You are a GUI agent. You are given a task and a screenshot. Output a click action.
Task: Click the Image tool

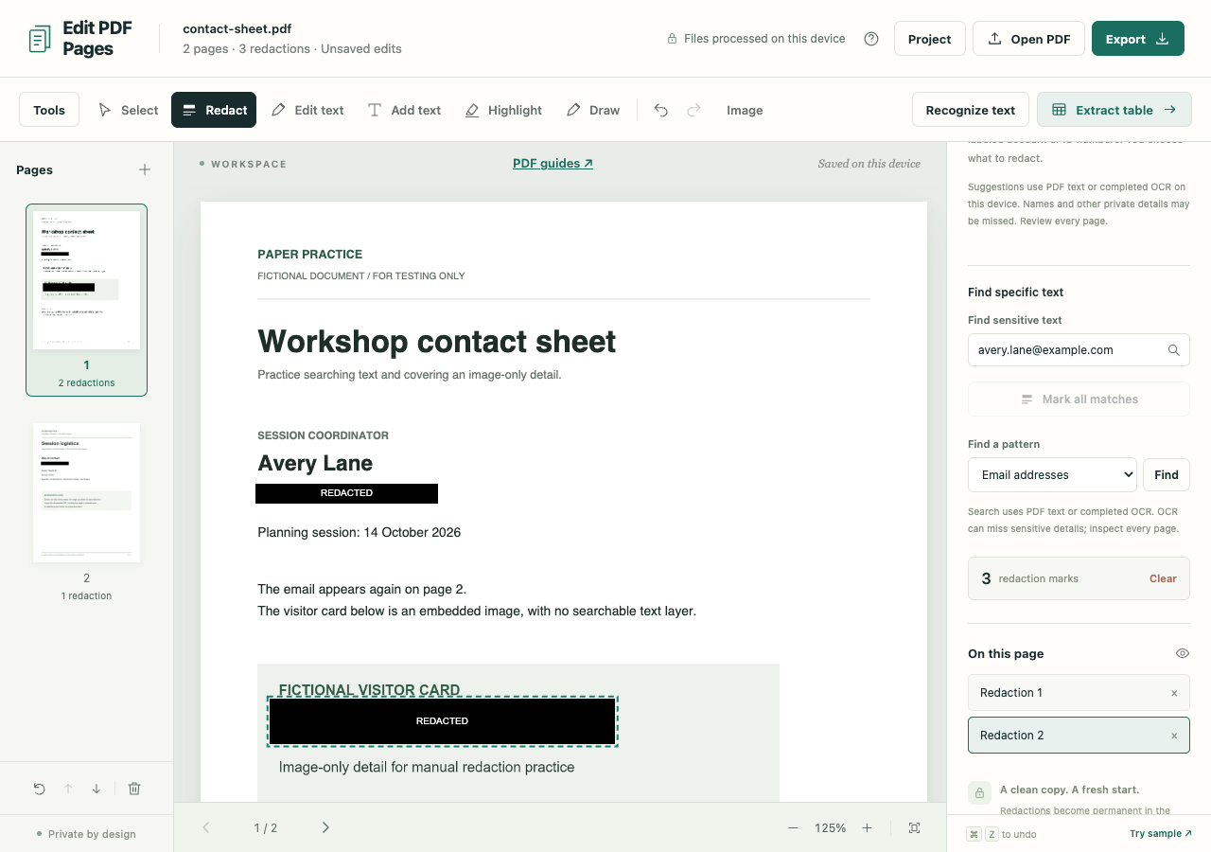point(745,110)
